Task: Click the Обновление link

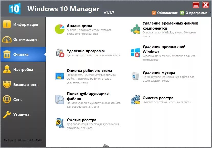Action: click(167, 13)
